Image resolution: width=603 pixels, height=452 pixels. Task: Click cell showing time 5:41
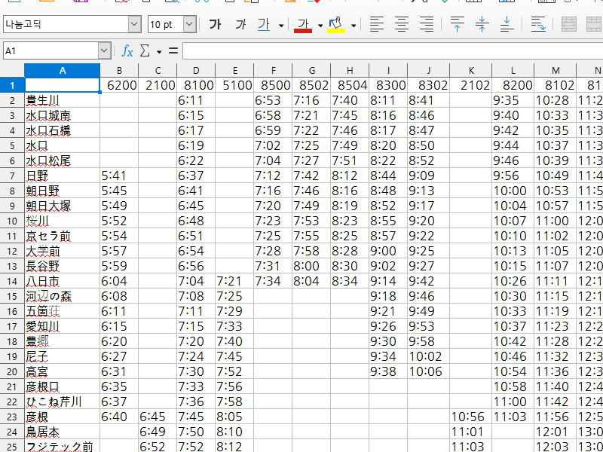pyautogui.click(x=119, y=176)
